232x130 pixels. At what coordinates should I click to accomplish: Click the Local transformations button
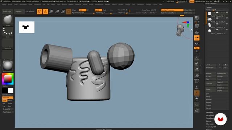197,38
